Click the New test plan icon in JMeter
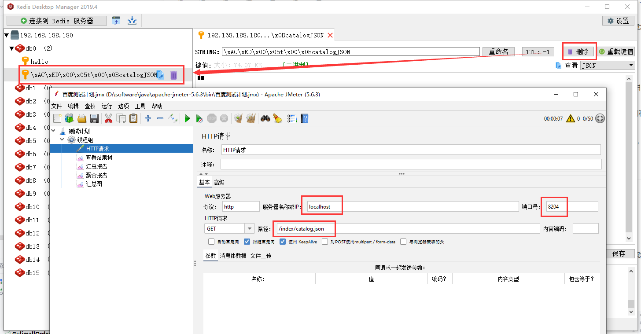This screenshot has height=334, width=641. 57,118
